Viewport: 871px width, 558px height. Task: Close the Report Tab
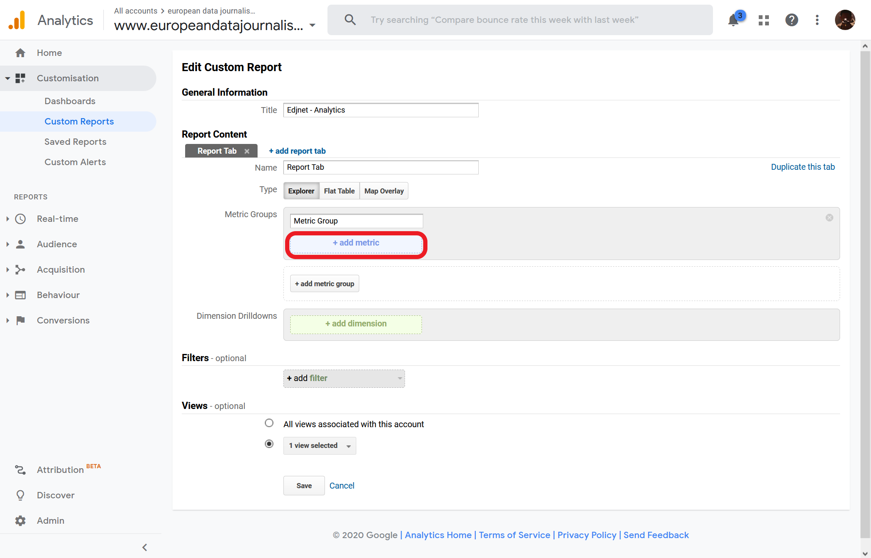(x=247, y=151)
